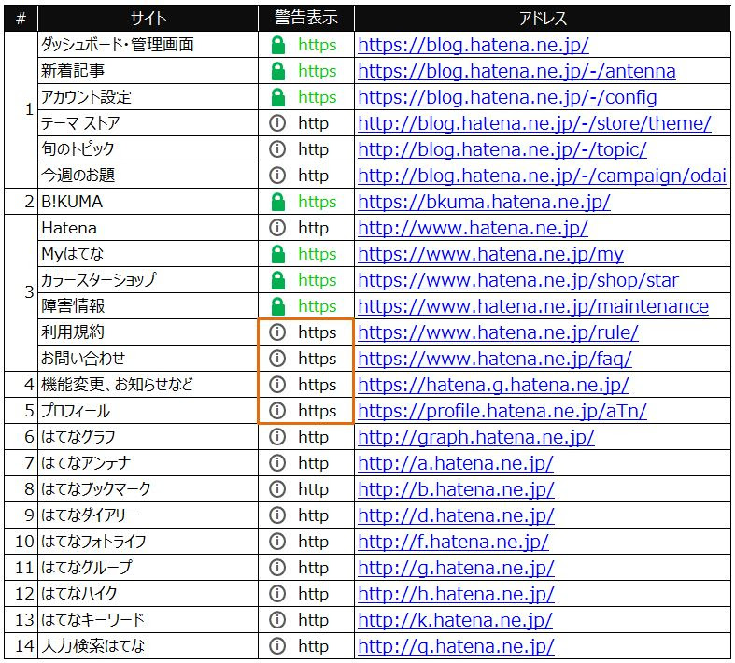735x663 pixels.
Task: Visit the www.hatena.ne.jp/maintenance link
Action: 533,307
